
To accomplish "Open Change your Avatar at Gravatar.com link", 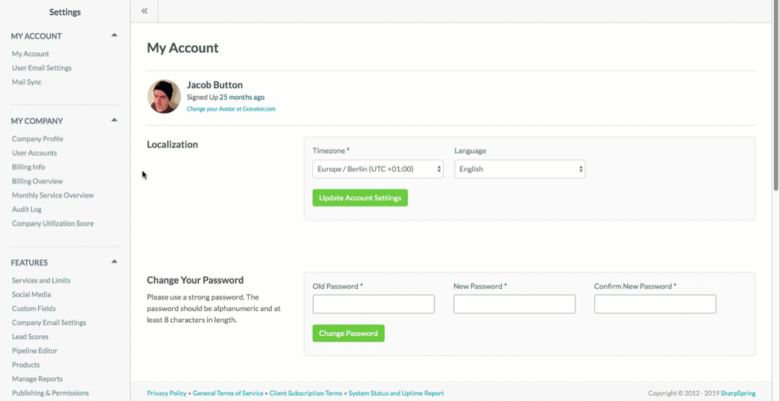I will point(231,108).
